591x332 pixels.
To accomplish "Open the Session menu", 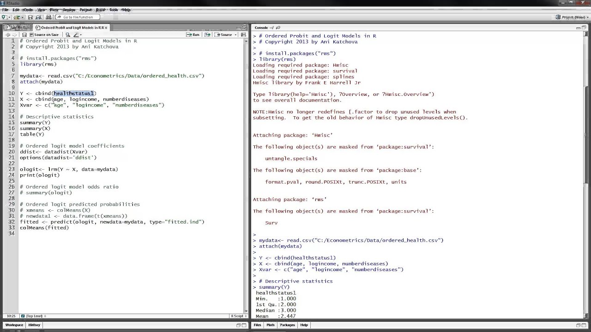I will [x=69, y=10].
